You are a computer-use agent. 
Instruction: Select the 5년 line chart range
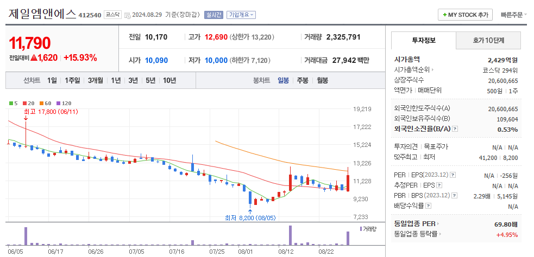click(150, 81)
